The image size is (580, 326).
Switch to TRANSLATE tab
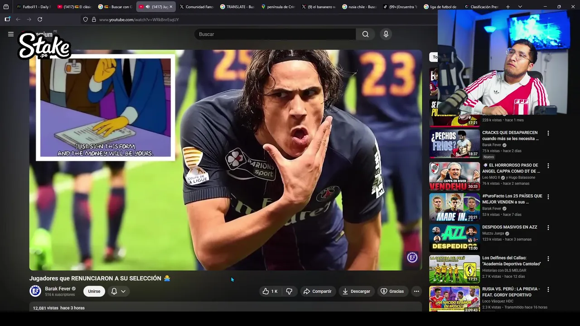[237, 7]
